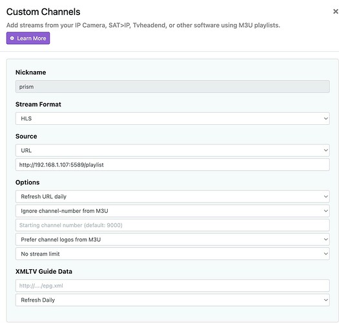Image resolution: width=339 pixels, height=323 pixels.
Task: Open the No stream limit dropdown
Action: tap(172, 254)
